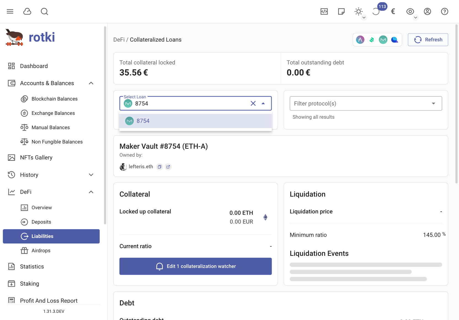
Task: Open Profit And Loss Report
Action: [x=51, y=300]
